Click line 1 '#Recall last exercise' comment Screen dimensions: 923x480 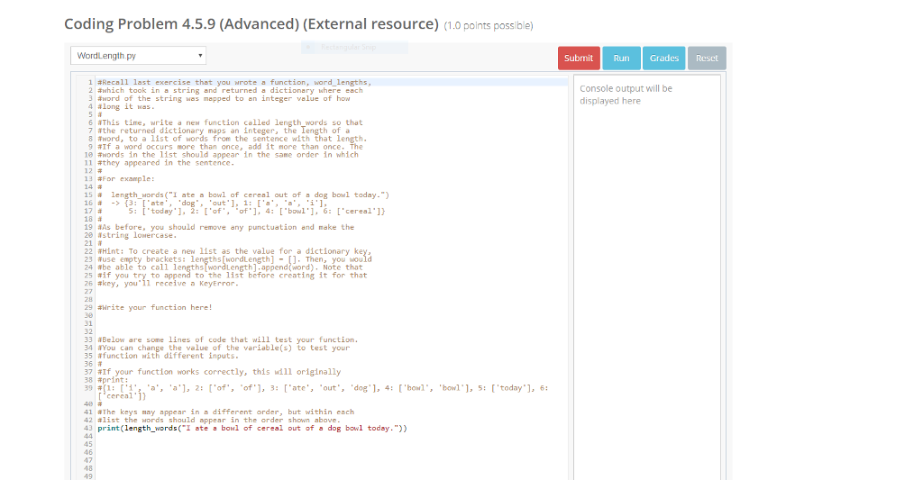(234, 82)
